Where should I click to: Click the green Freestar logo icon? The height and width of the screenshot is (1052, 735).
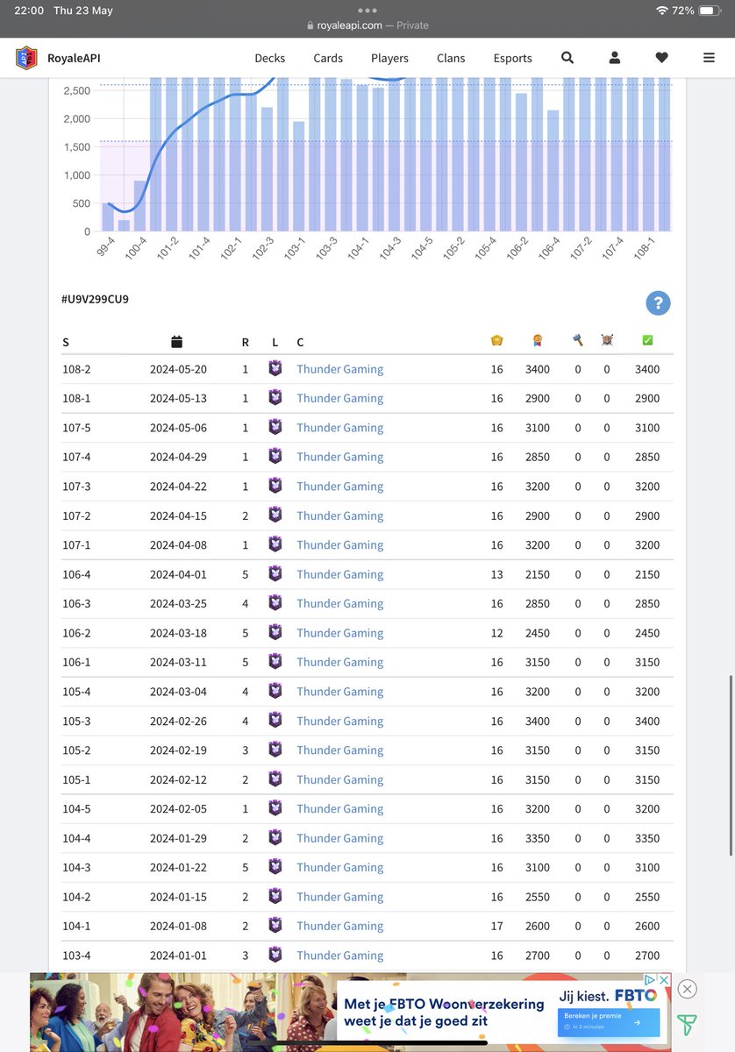click(x=687, y=1024)
